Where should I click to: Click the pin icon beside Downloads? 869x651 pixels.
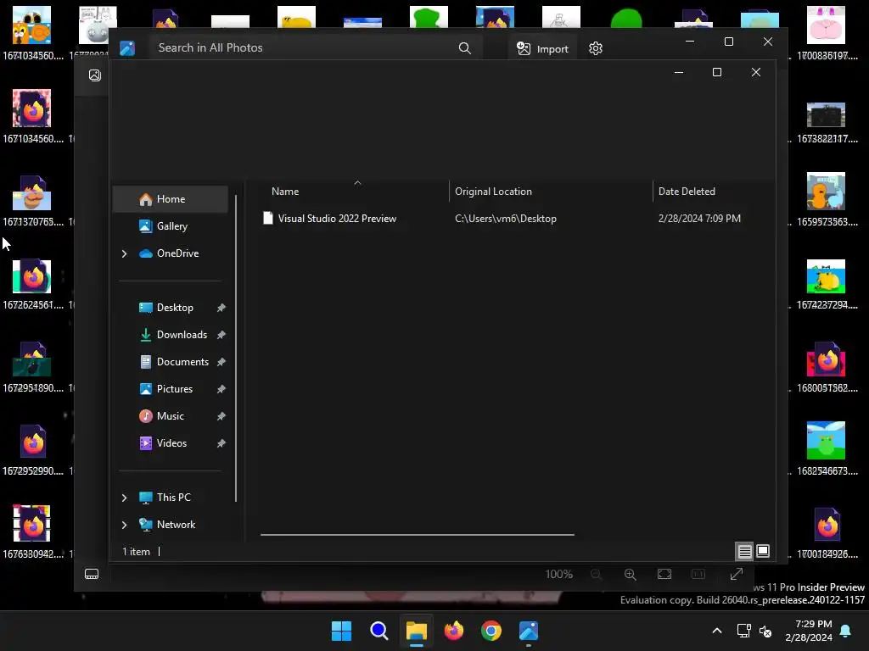pos(221,335)
